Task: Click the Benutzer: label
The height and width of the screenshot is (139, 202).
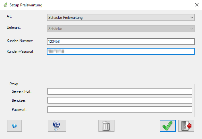Action: pos(19,100)
